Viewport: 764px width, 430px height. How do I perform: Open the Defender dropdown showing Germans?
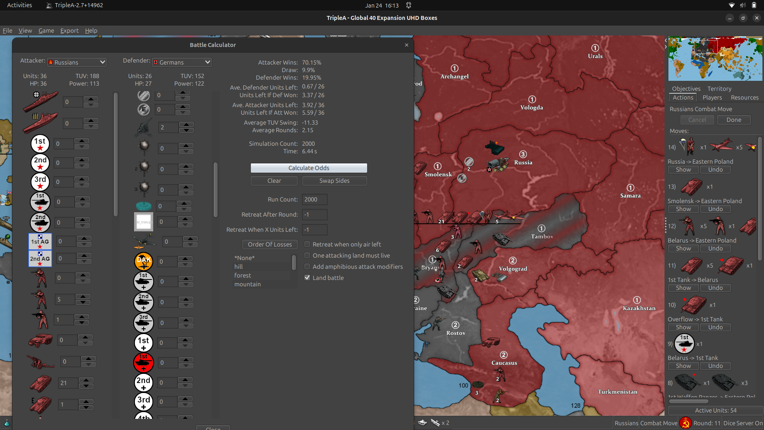181,62
